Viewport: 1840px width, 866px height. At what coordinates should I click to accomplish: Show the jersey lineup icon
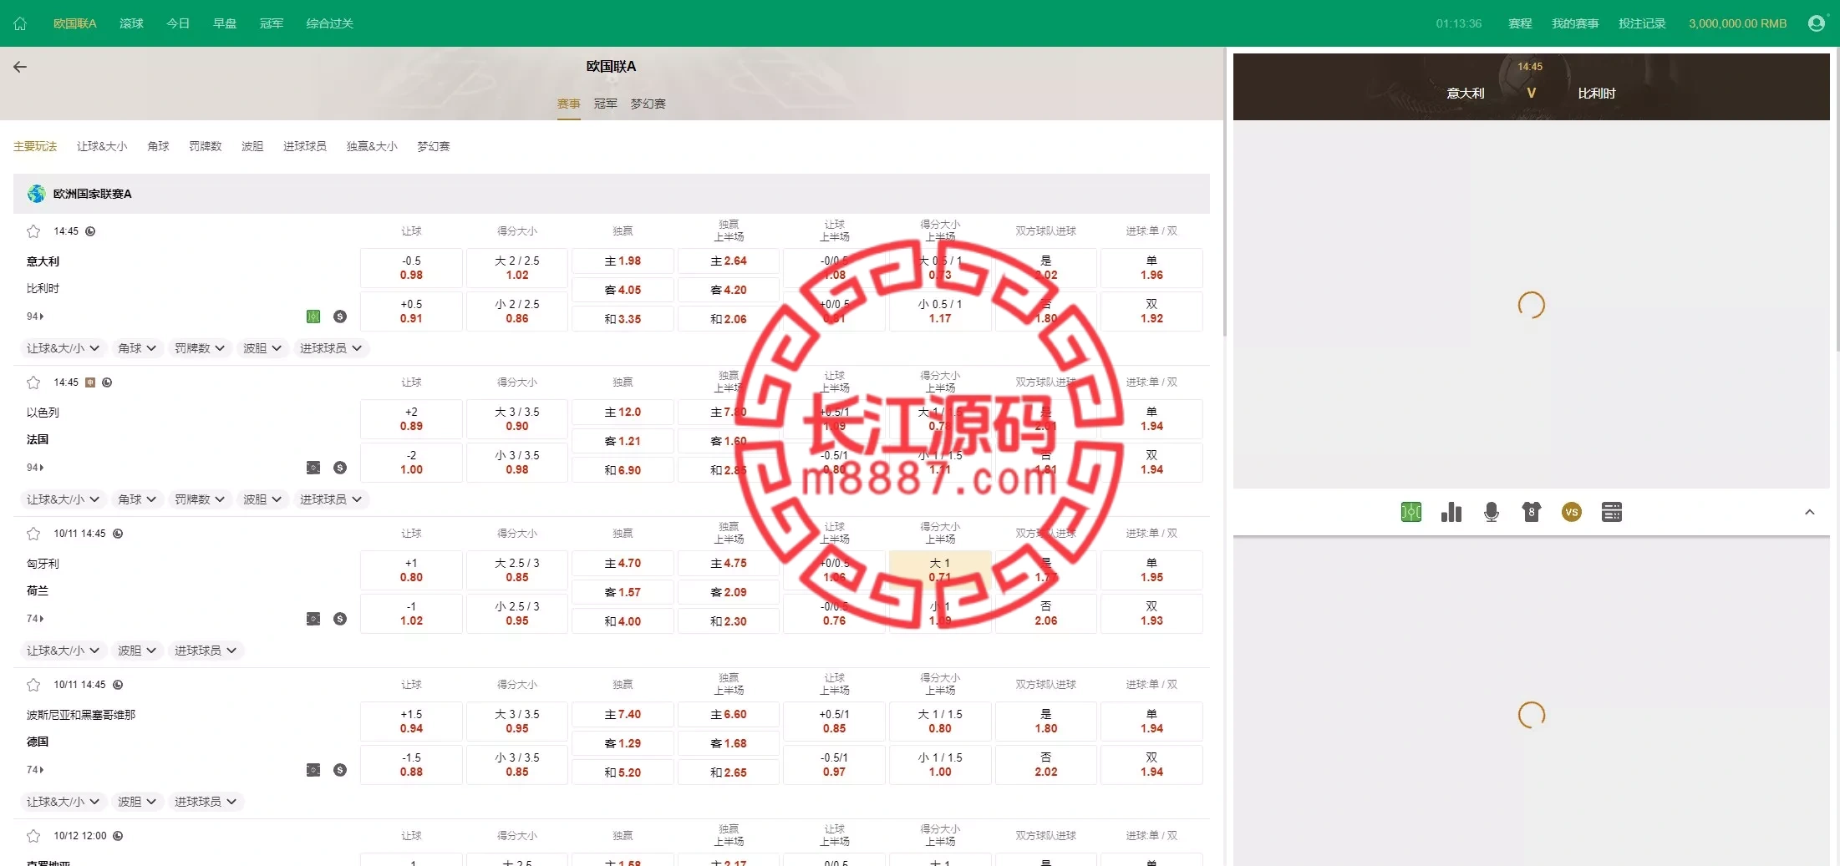pyautogui.click(x=1532, y=512)
